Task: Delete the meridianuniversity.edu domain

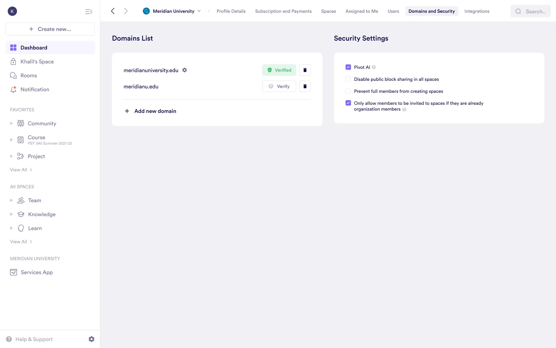Action: (305, 70)
